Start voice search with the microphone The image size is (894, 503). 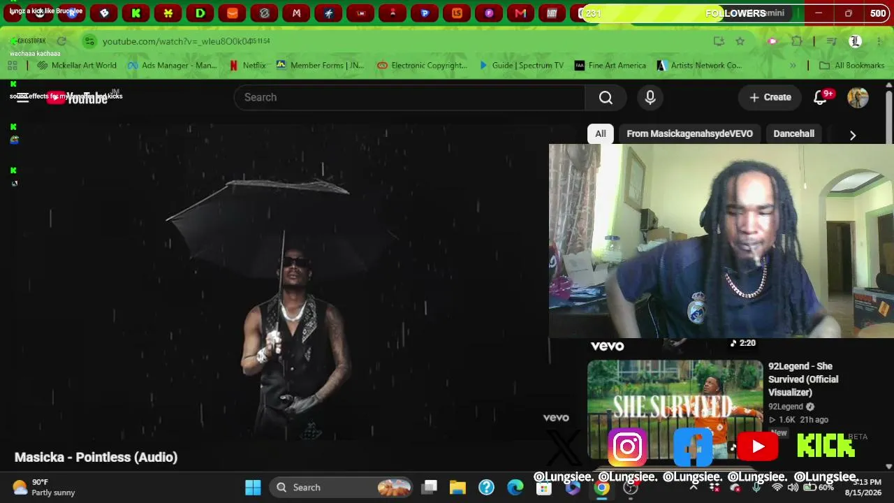[x=650, y=97]
